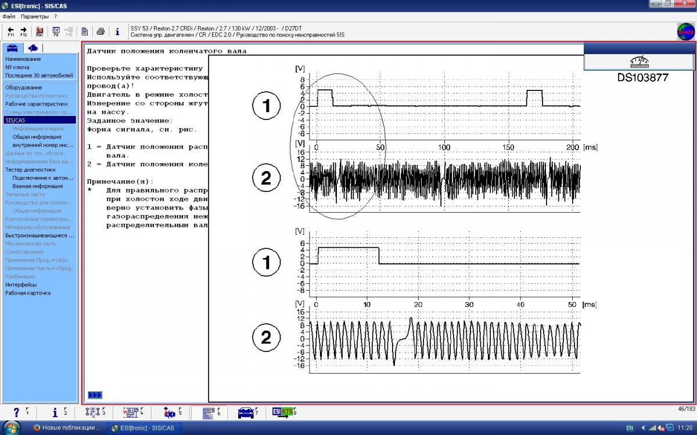
Task: Open the document page toolbar icon
Action: [x=85, y=31]
